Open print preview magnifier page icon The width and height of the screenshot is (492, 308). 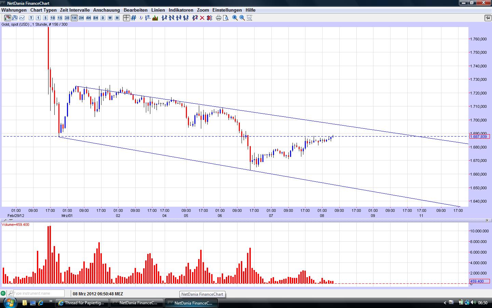225,18
